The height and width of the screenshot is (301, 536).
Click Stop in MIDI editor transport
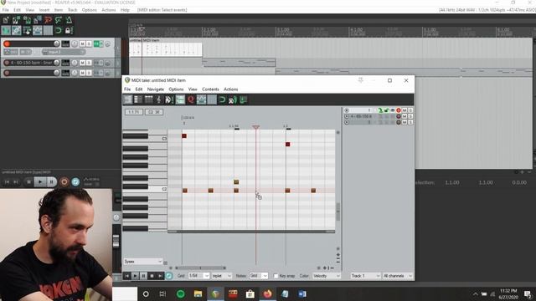pos(152,276)
